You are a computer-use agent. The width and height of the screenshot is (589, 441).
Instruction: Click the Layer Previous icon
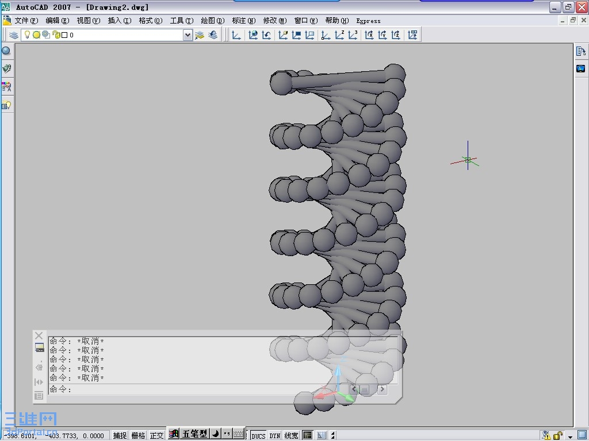(x=213, y=35)
